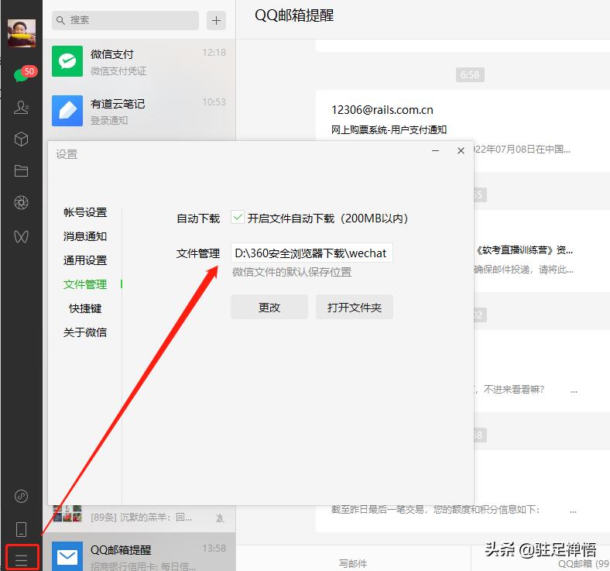
Task: Select 关于微信 in settings menu
Action: point(85,332)
